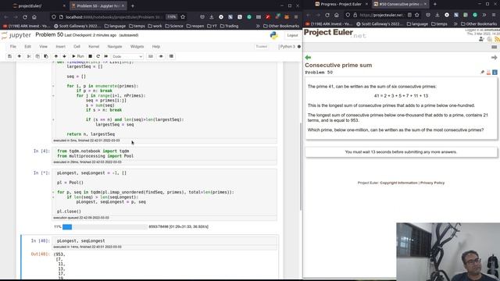Collapse the 'for i, p in enumerate' code fold
The image size is (500, 281).
point(53,86)
